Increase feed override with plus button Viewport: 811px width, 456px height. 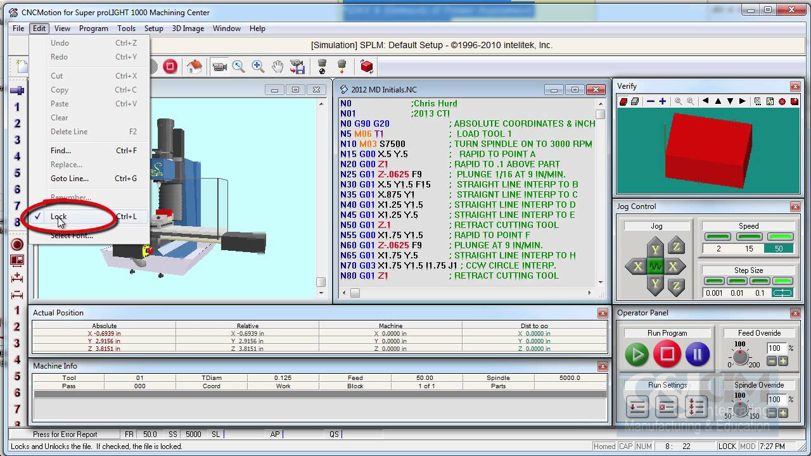point(783,361)
